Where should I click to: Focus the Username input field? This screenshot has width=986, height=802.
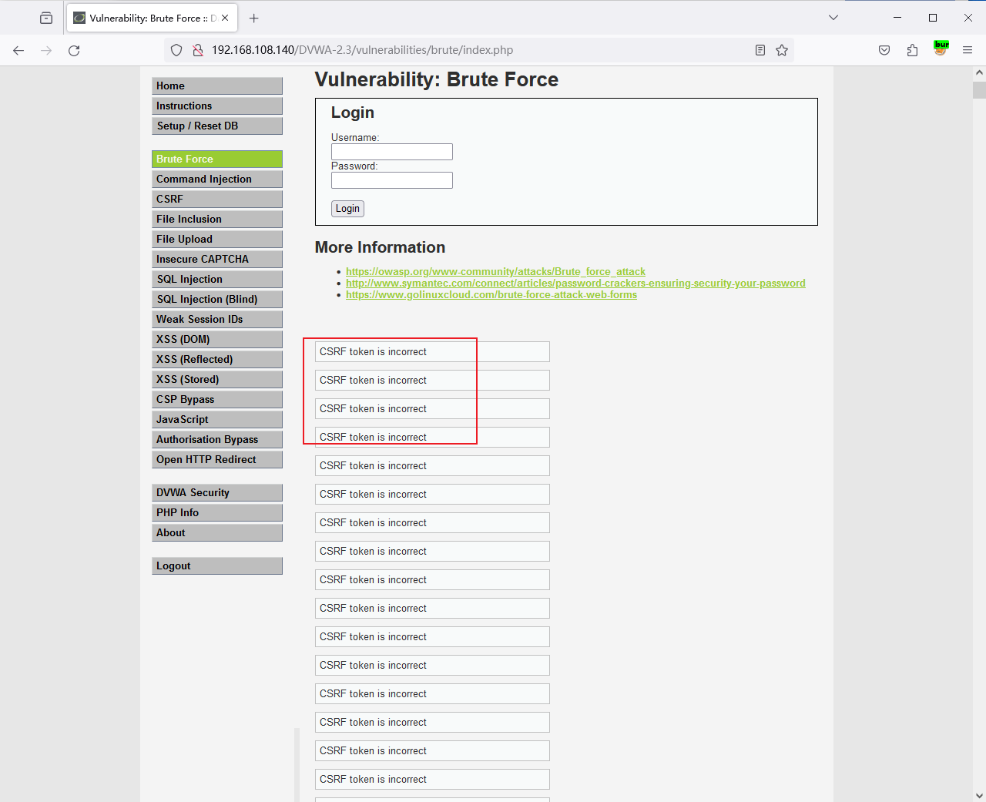[392, 152]
